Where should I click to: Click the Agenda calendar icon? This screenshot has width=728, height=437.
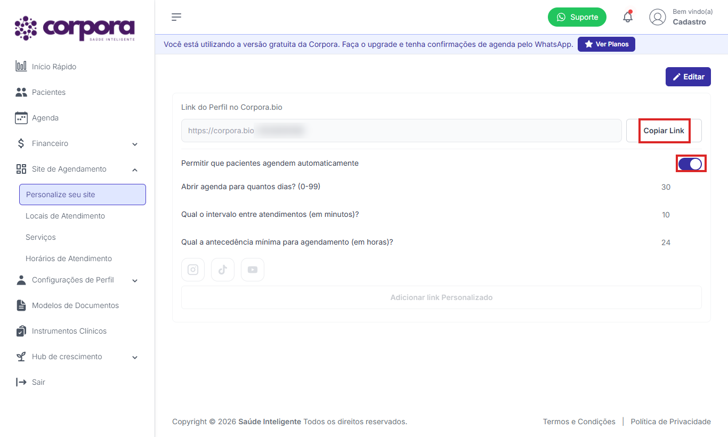point(21,118)
